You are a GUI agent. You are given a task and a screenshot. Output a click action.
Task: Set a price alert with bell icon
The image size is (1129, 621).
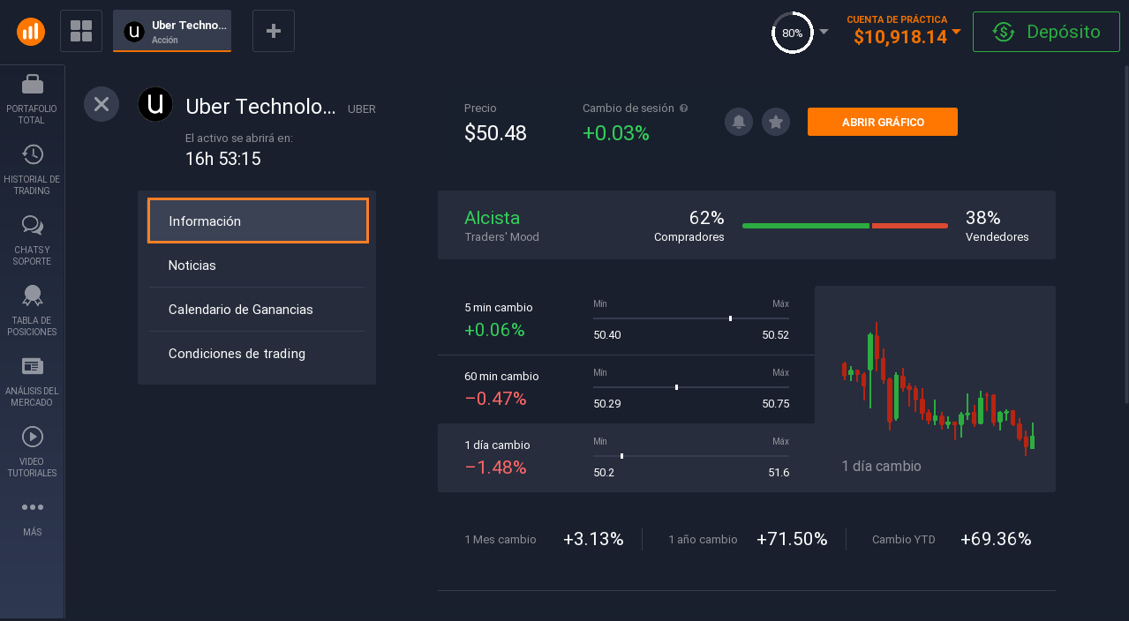point(739,122)
